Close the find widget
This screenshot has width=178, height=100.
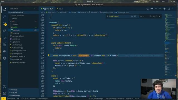point(160,16)
